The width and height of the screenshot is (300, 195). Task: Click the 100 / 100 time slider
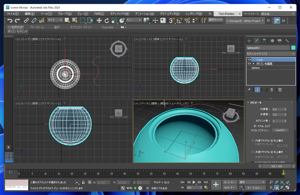tap(277, 166)
